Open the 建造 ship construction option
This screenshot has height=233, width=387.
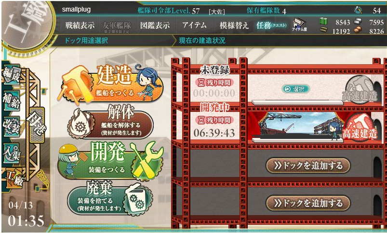(x=110, y=83)
